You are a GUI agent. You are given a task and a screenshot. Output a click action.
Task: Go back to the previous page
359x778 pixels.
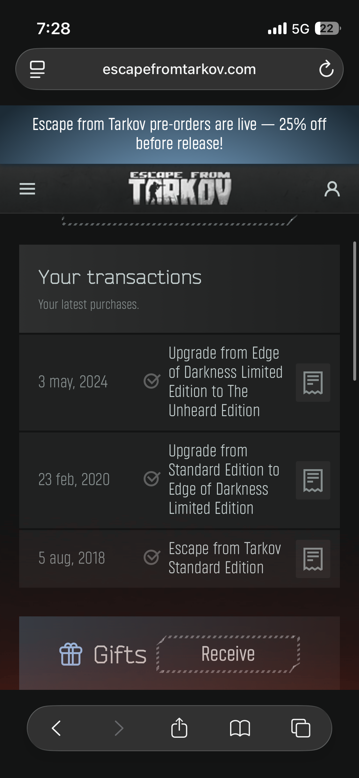click(x=56, y=728)
